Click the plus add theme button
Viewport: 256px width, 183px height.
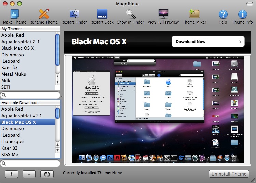pyautogui.click(x=12, y=174)
